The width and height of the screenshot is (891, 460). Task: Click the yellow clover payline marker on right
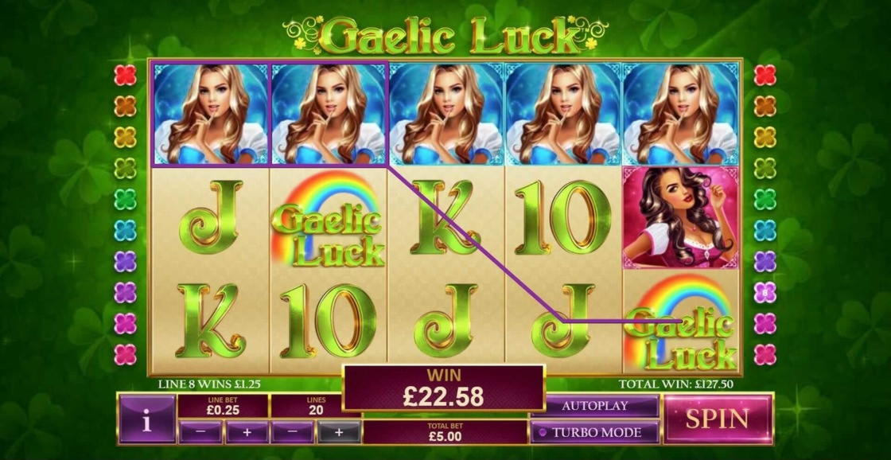[765, 137]
